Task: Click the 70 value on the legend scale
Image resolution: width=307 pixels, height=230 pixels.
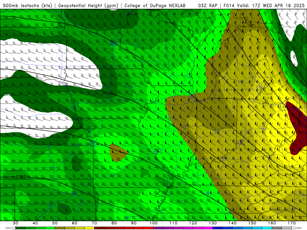Action: (x=94, y=223)
